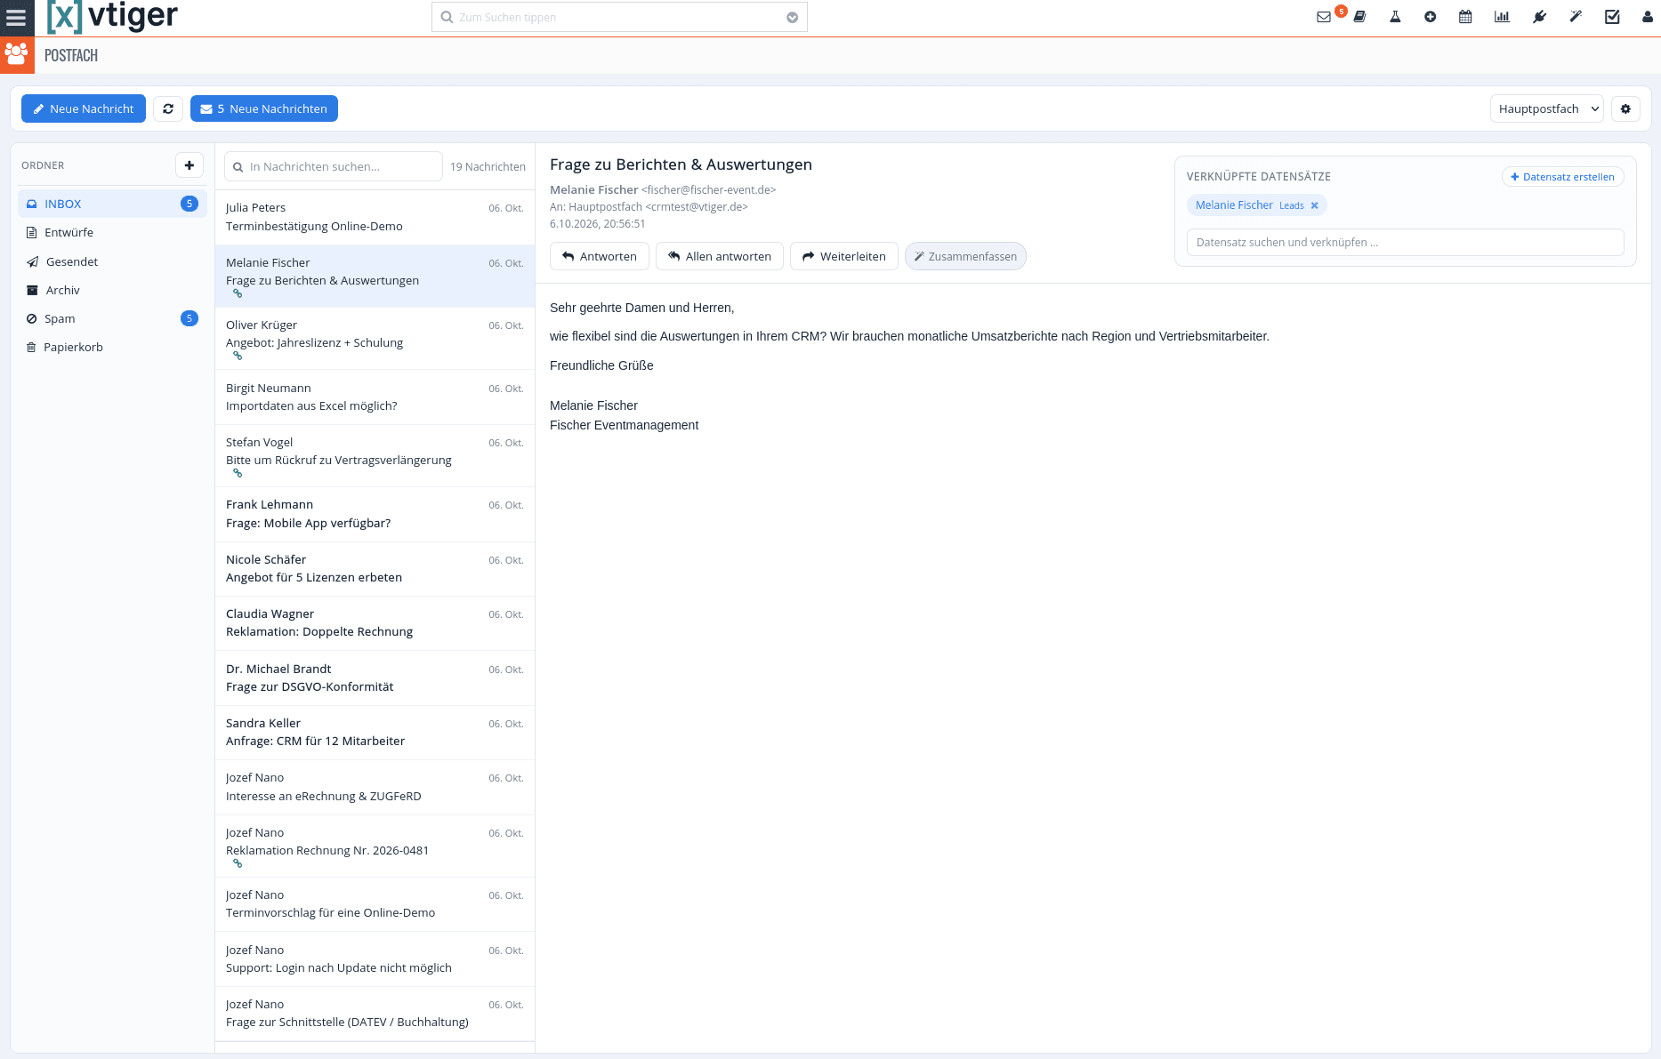Click the Neue Nachricht button
The image size is (1661, 1059).
click(84, 108)
